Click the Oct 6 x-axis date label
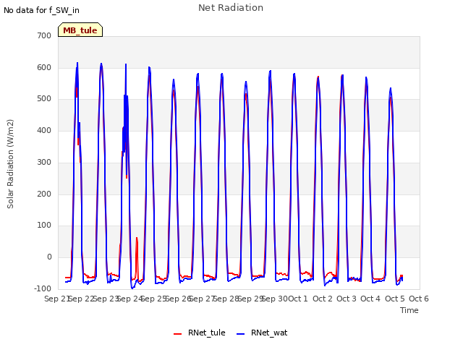 pos(419,299)
